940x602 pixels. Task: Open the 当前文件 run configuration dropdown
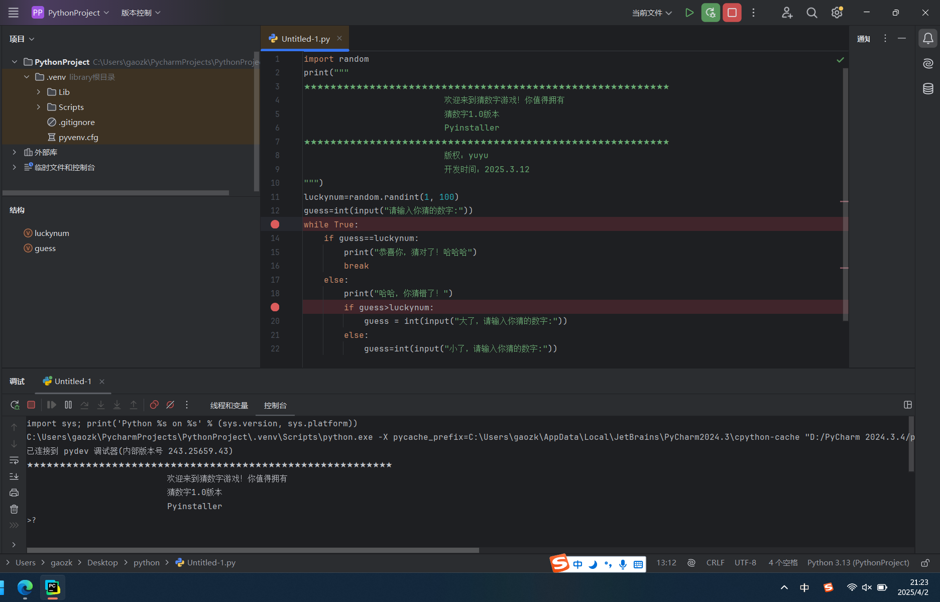pos(652,13)
